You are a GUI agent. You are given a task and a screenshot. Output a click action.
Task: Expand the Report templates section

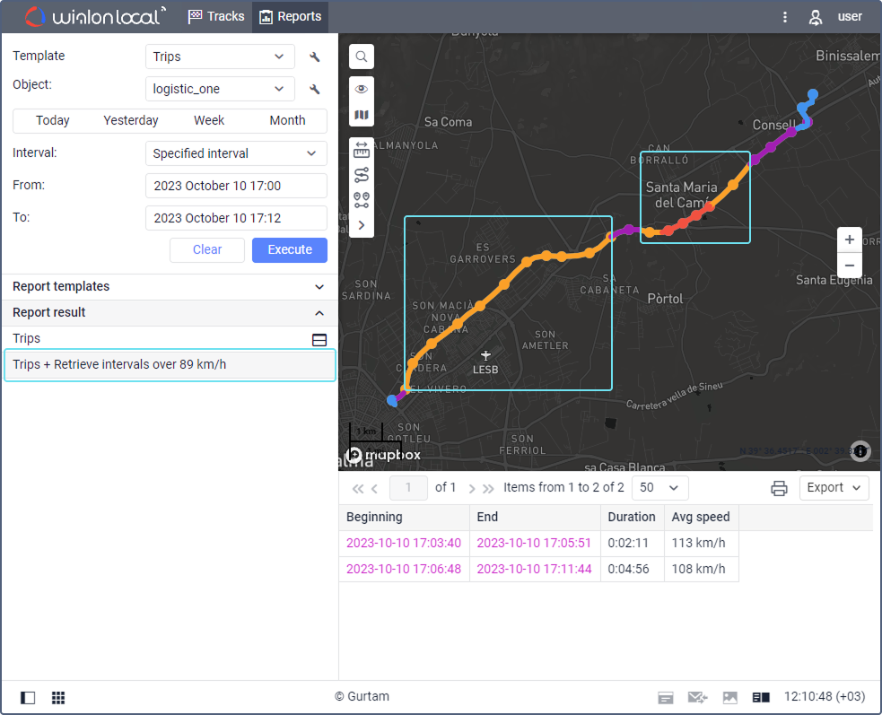(x=170, y=286)
